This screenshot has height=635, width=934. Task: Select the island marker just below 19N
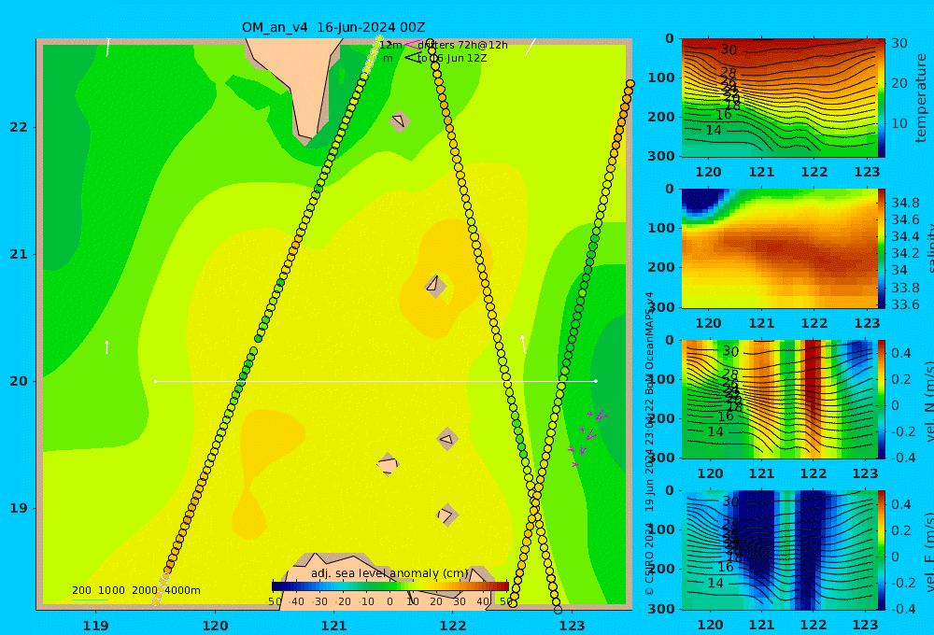[x=447, y=515]
